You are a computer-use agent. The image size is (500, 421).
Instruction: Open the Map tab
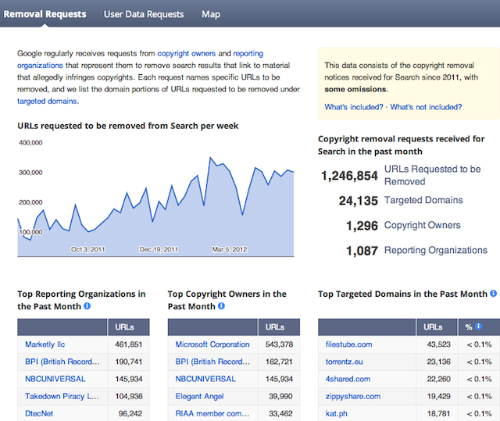coord(211,14)
